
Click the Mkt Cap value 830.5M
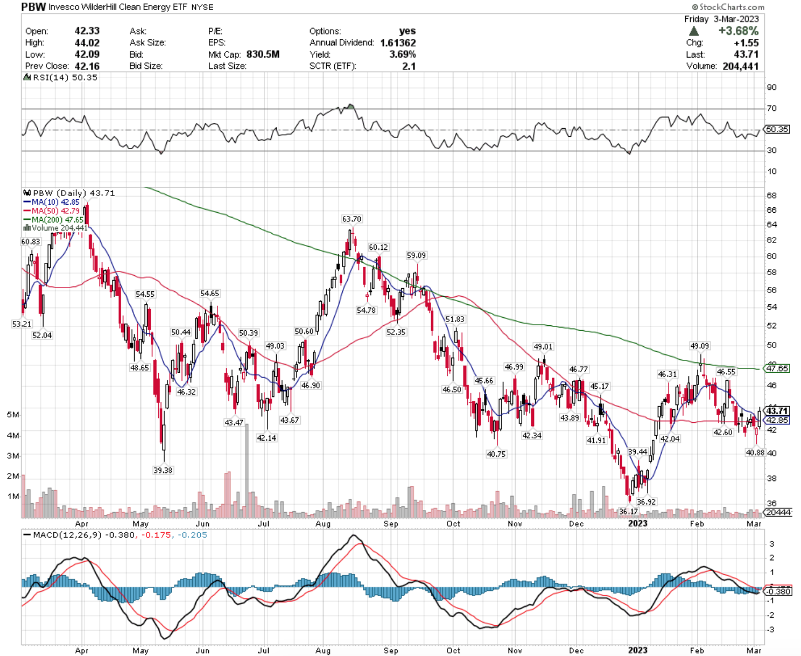[263, 54]
